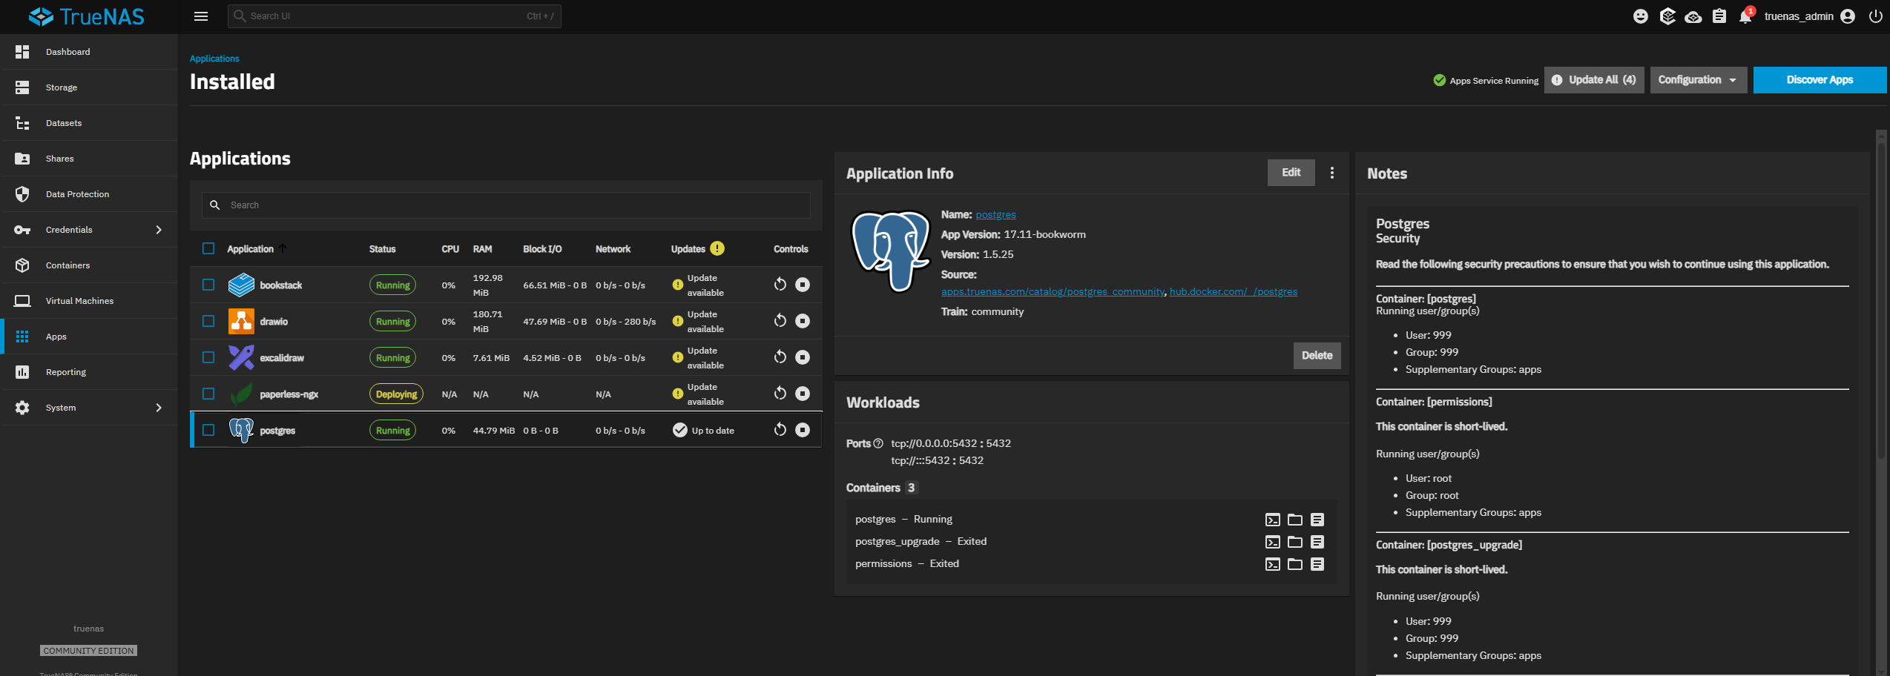Open Datasets in the sidebar

point(89,123)
